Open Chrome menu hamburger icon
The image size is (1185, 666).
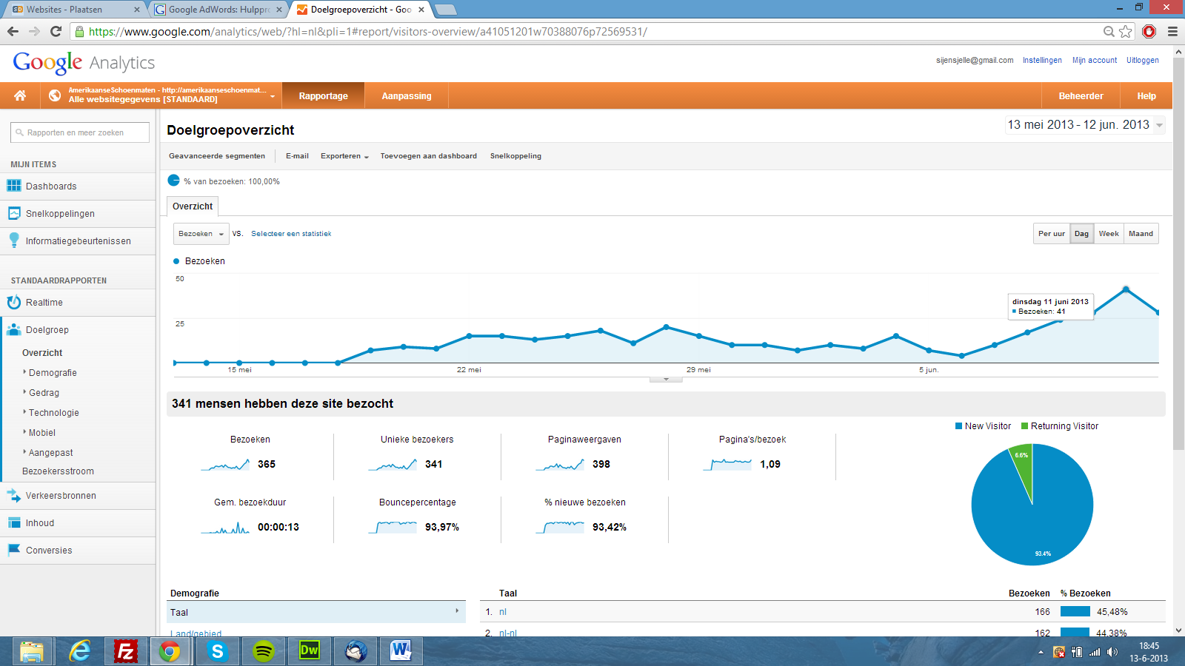click(1172, 31)
